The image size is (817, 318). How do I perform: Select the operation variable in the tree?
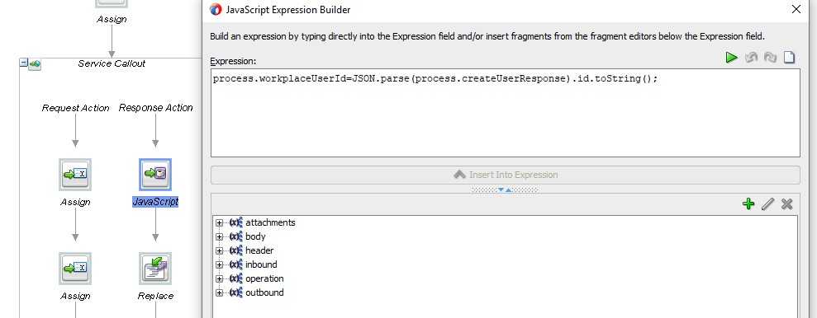click(264, 278)
